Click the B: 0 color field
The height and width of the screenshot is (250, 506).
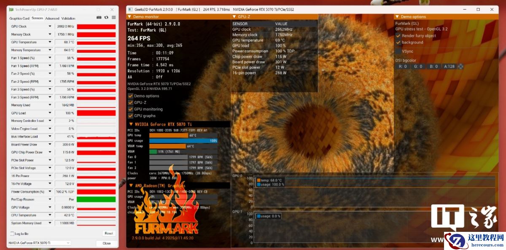433,66
